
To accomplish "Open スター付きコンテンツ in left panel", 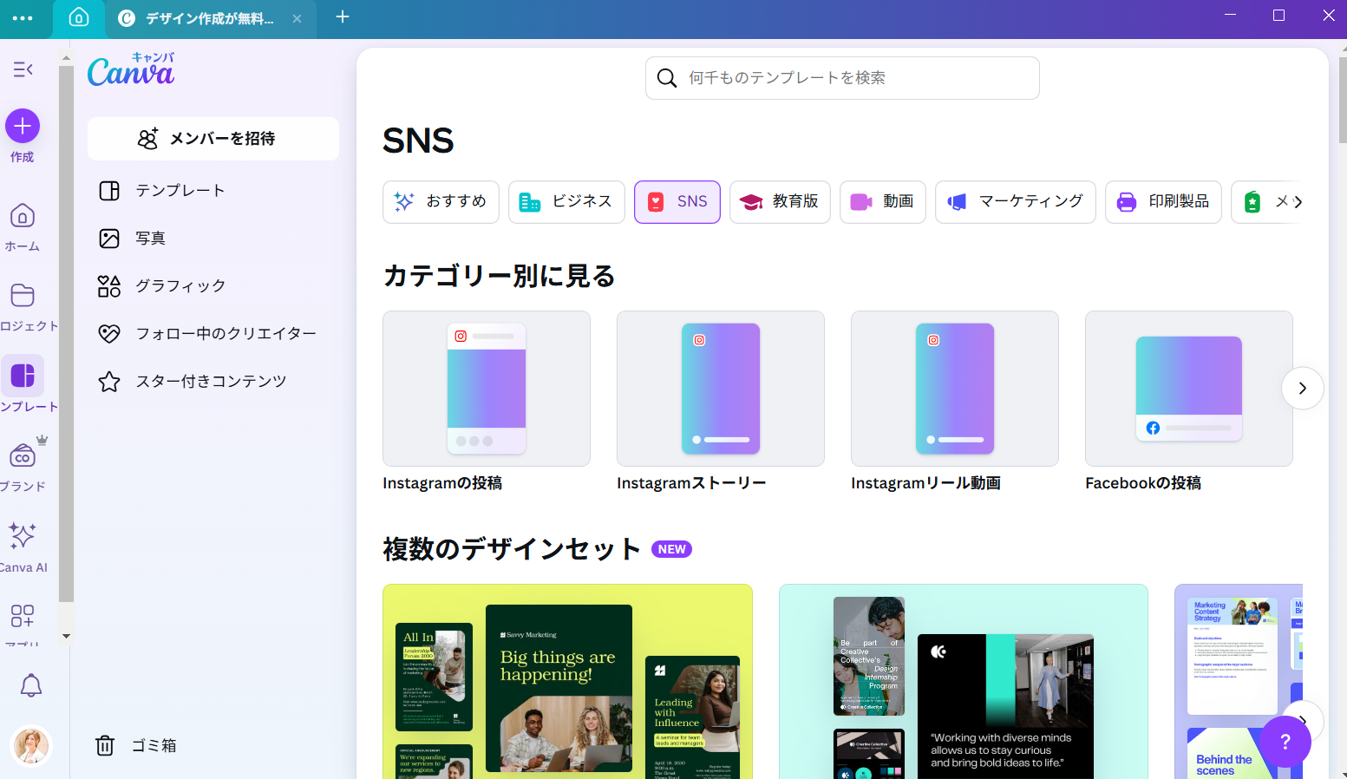I will click(x=211, y=382).
